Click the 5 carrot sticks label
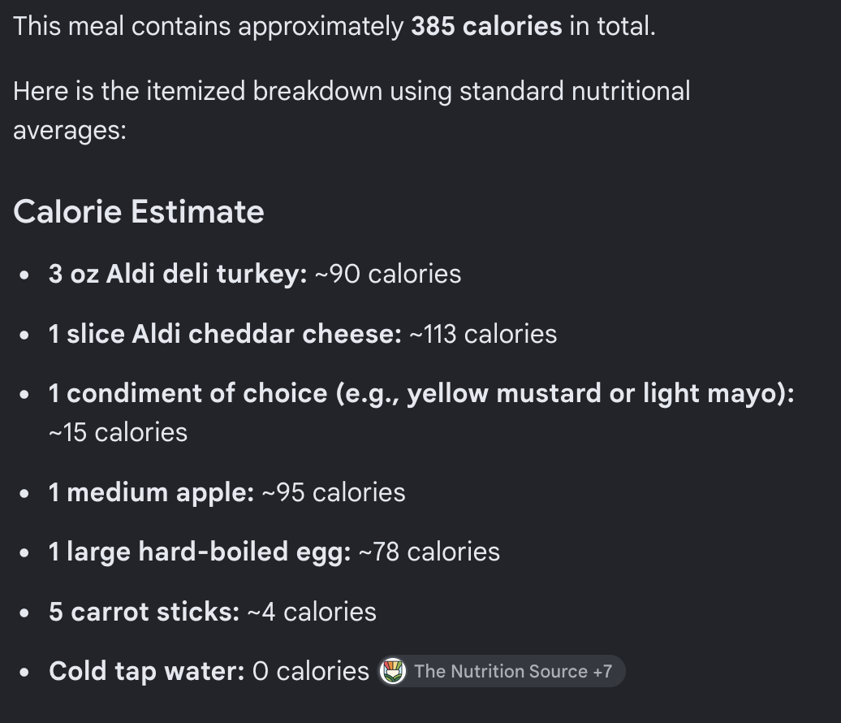 (x=144, y=612)
